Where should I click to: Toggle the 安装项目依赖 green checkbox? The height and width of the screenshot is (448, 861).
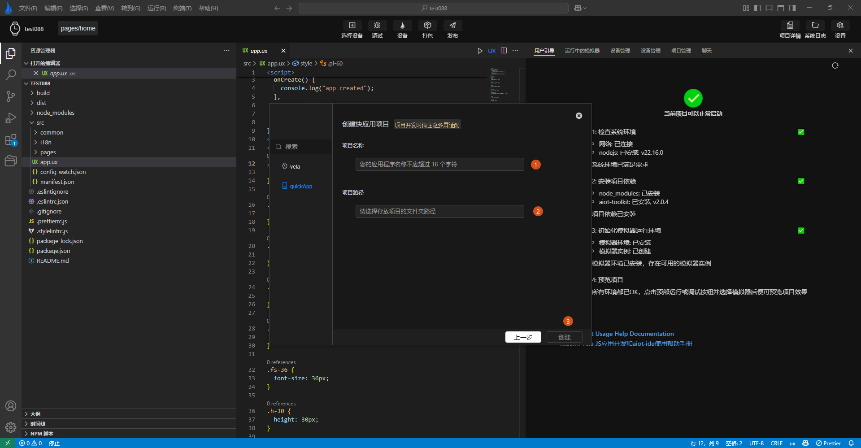(801, 181)
